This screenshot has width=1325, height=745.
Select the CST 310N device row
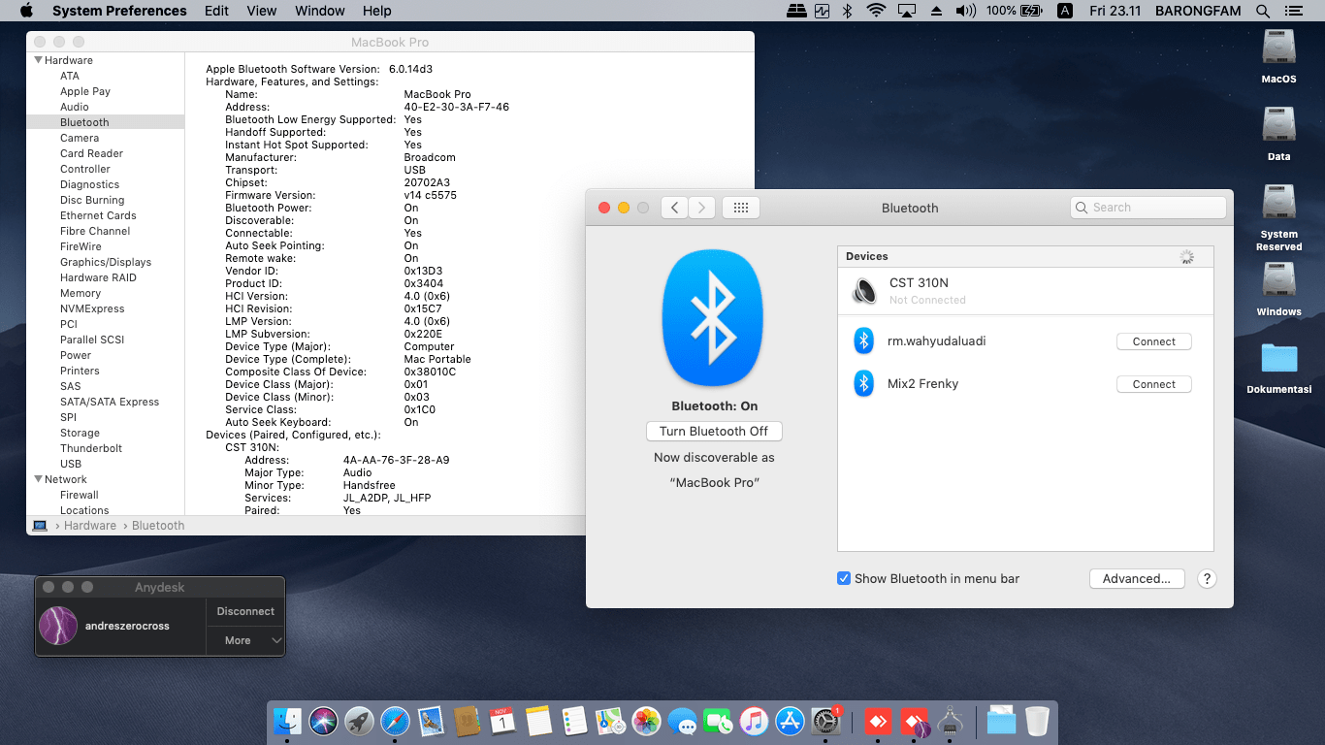(x=1025, y=291)
